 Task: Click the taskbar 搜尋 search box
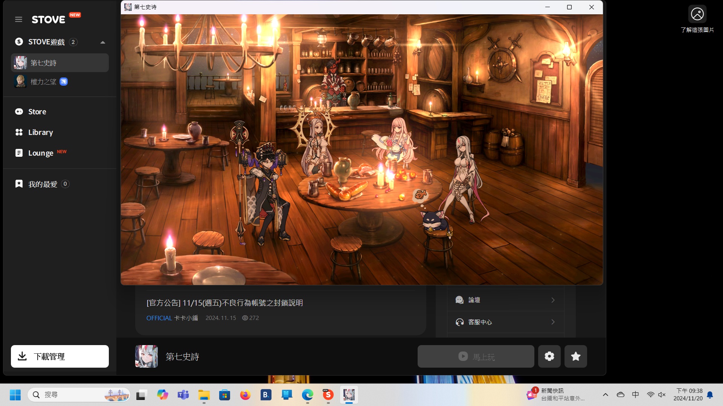pos(79,395)
